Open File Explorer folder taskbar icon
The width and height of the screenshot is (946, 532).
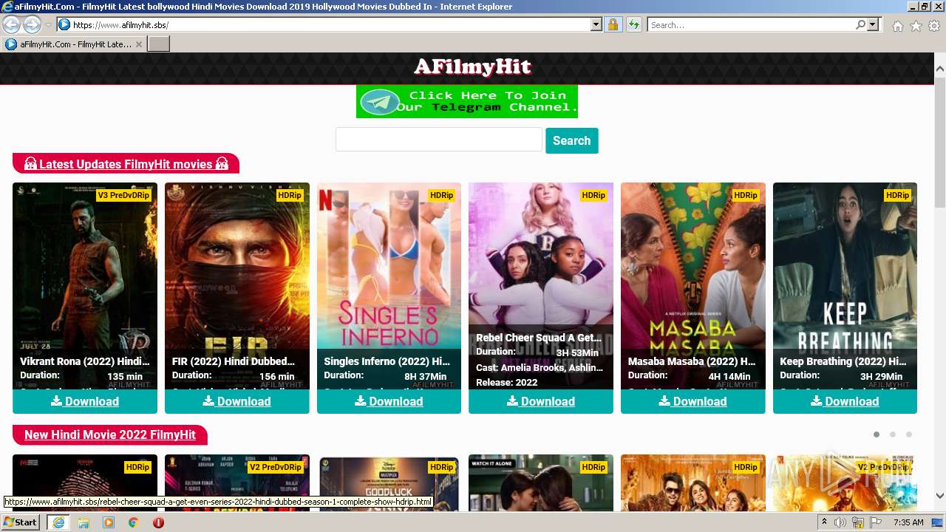tap(84, 522)
